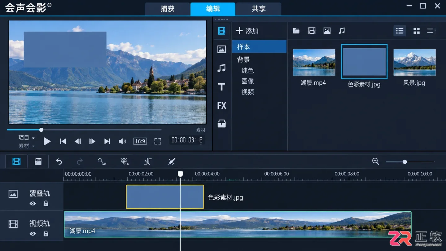Viewport: 446px width, 251px height.
Task: Open the photo library sidebar icon
Action: pyautogui.click(x=221, y=49)
